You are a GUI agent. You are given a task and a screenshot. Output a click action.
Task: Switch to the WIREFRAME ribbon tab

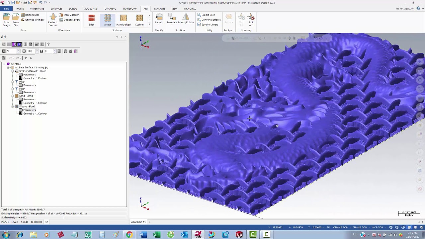coord(37,9)
